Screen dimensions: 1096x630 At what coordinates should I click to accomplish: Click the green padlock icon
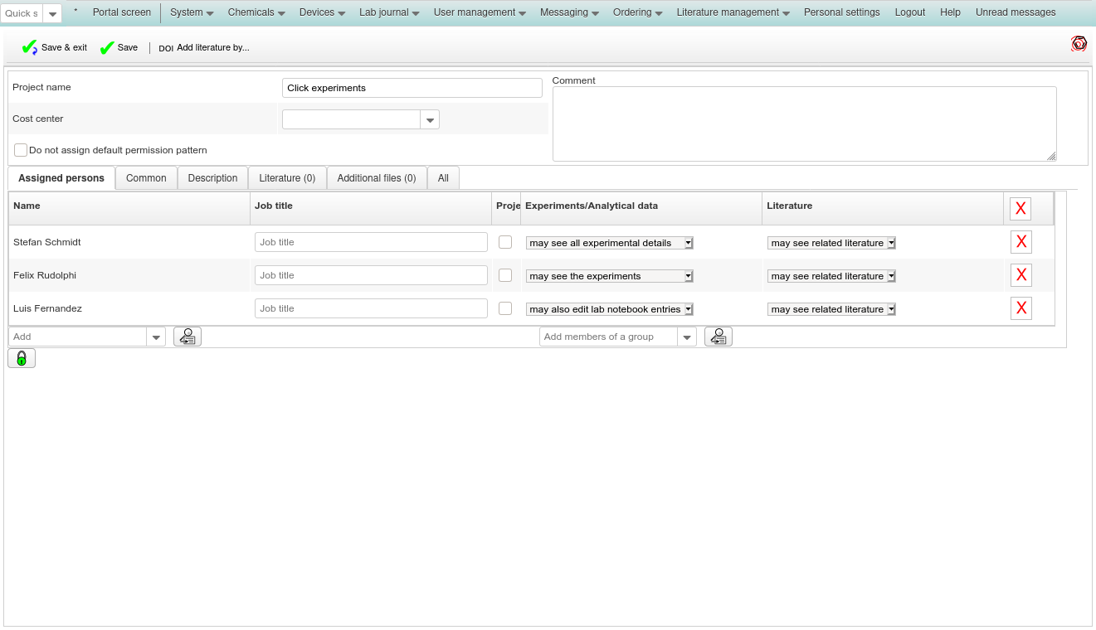point(22,358)
